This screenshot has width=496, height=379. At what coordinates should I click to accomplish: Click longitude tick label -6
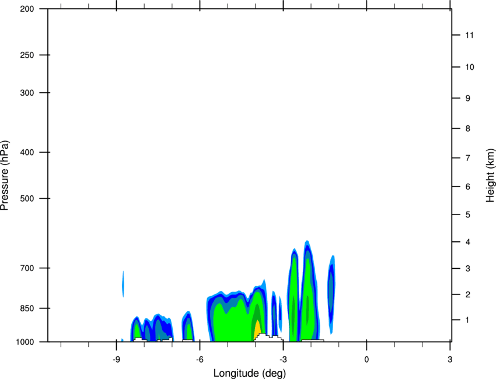tap(200, 360)
